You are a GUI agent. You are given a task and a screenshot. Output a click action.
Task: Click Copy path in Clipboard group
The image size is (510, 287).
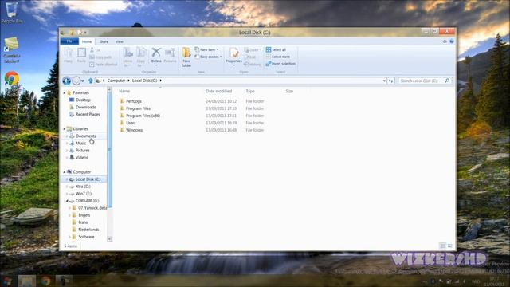pos(100,57)
